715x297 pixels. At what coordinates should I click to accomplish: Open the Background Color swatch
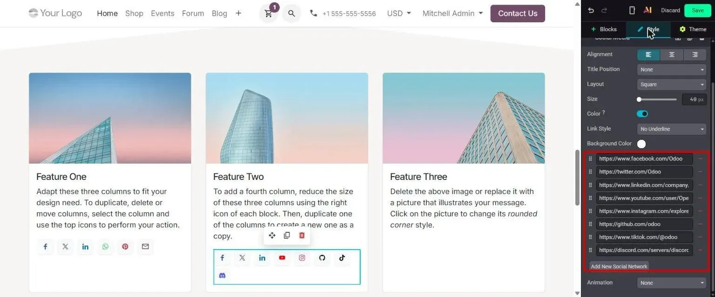641,144
